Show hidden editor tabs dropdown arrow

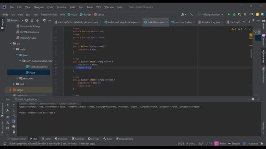tap(244, 22)
